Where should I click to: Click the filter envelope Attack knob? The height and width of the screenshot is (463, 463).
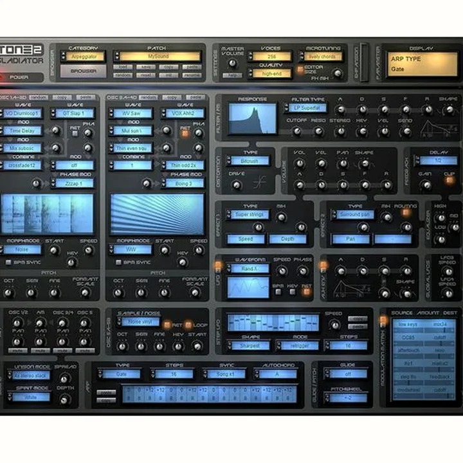[x=340, y=109]
